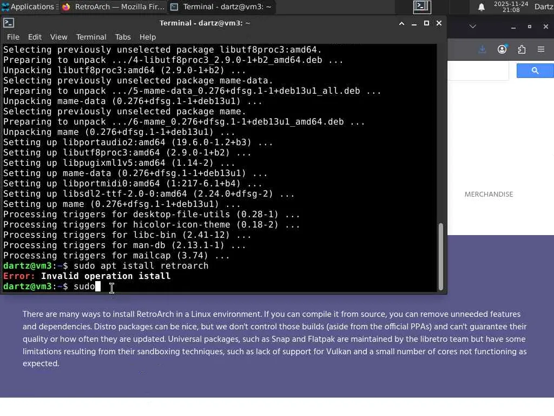Open the MERCHANDISE link on the web page
The height and width of the screenshot is (416, 554).
click(x=489, y=194)
